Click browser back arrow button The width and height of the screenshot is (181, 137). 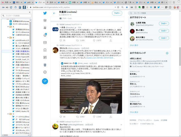click(x=3, y=7)
